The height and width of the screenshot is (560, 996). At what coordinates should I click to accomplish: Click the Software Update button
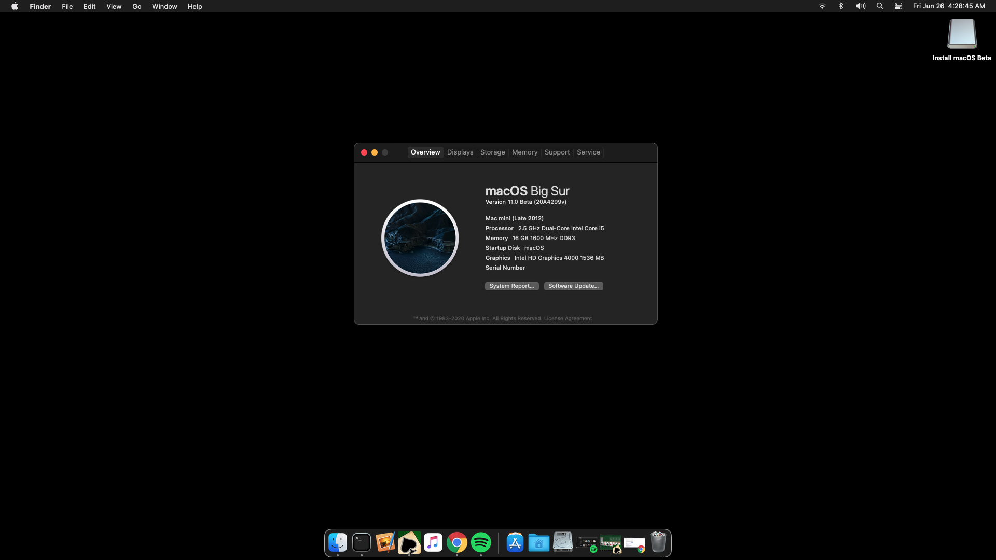[x=573, y=286]
